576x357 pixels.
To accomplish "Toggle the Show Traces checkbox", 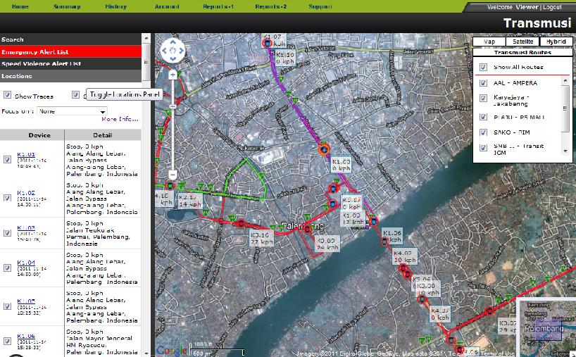I will (x=8, y=95).
